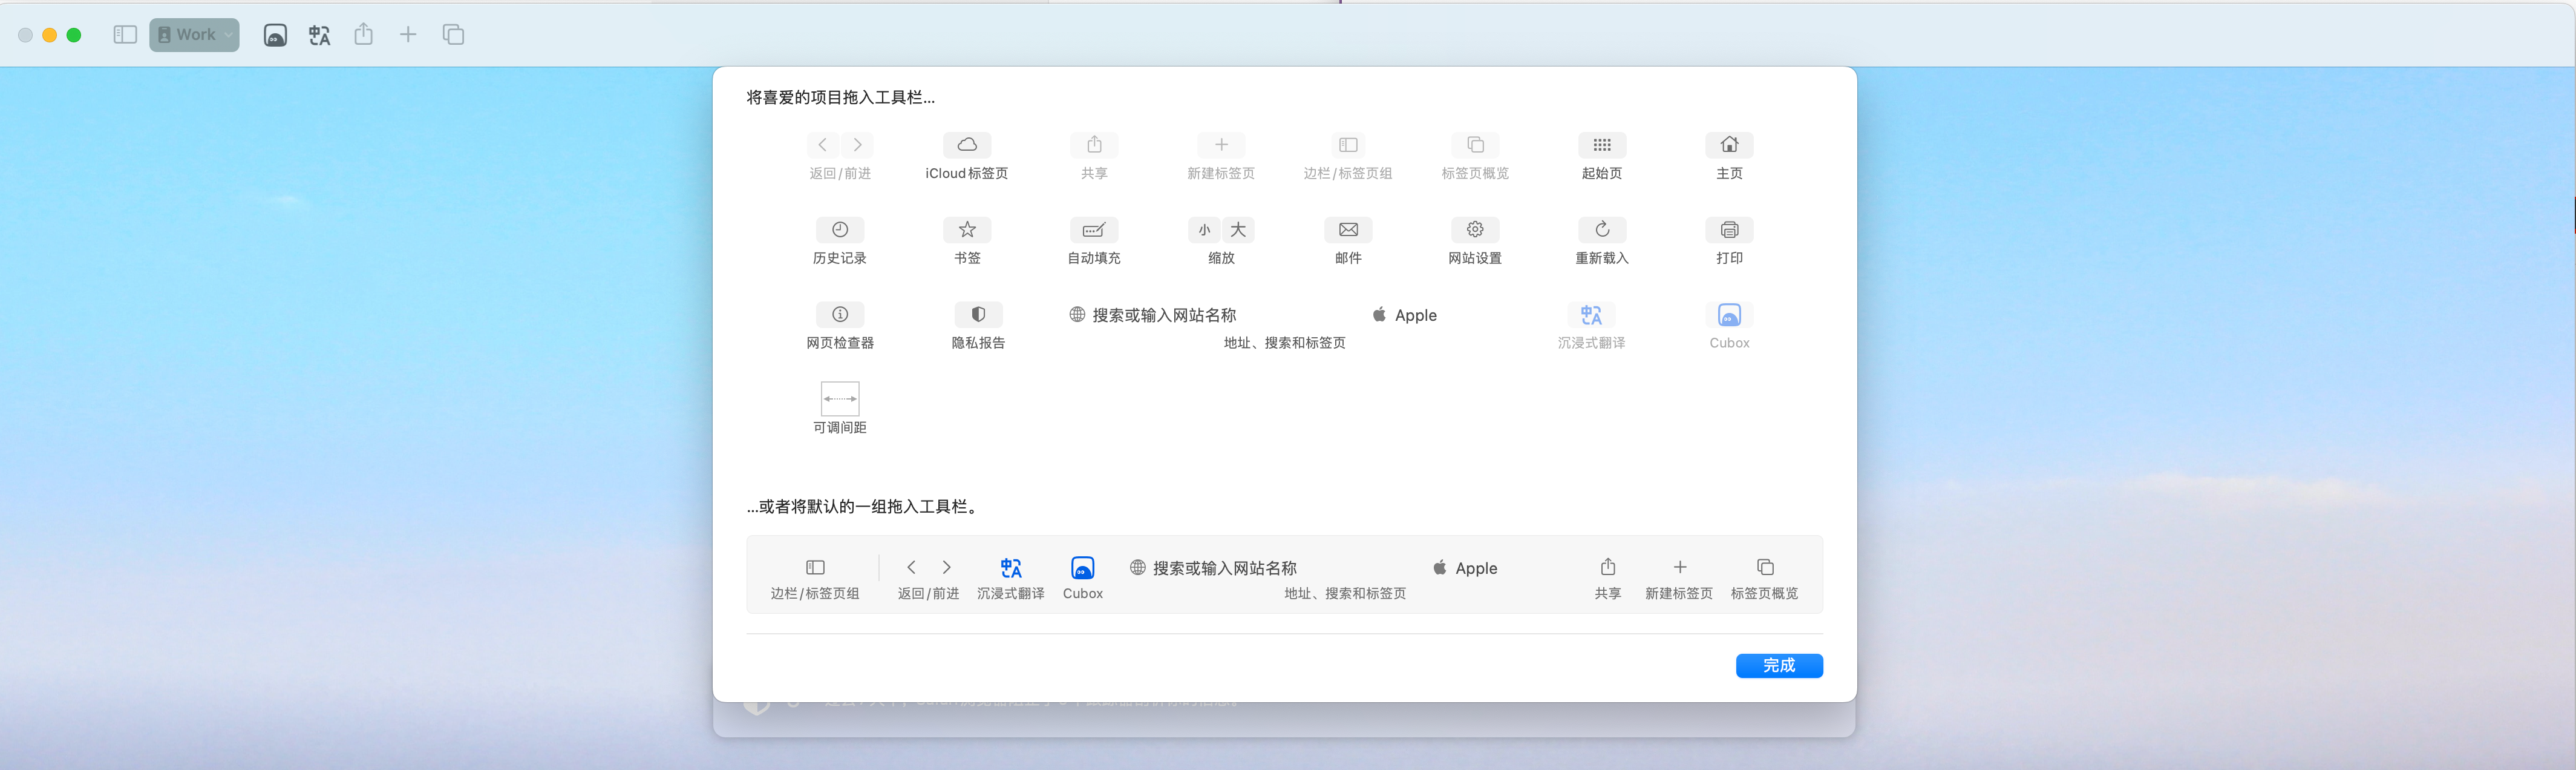Click the large text zoom button
This screenshot has width=2576, height=770.
[x=1238, y=230]
